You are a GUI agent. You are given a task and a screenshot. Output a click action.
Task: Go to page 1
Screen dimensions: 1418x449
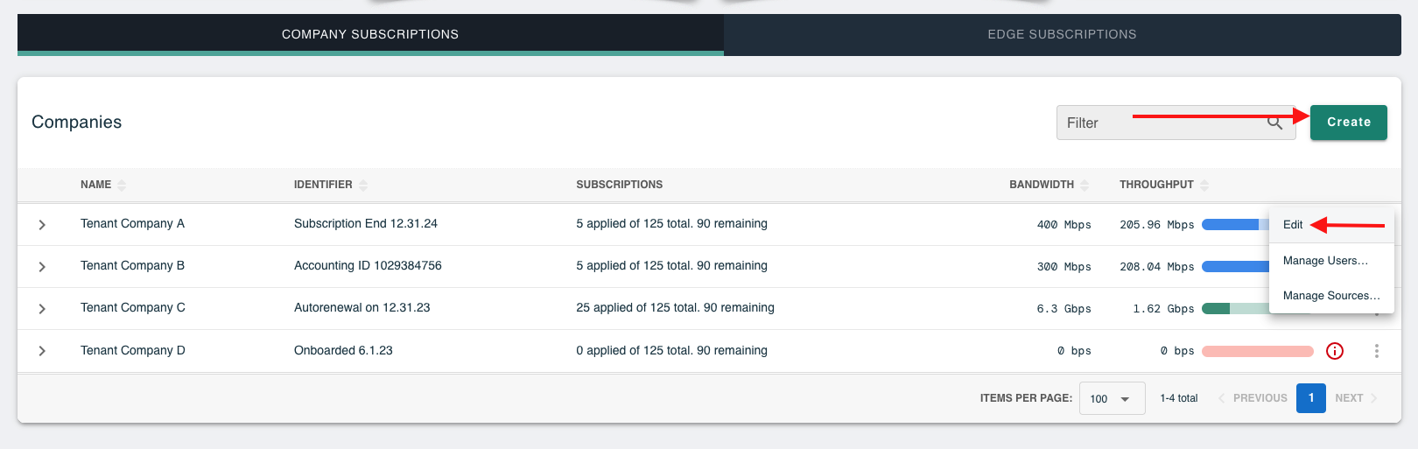pos(1311,398)
